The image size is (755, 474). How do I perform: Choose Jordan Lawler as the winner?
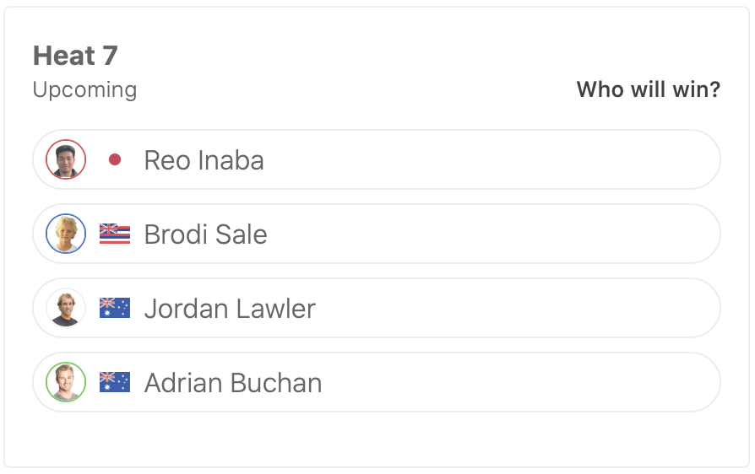pos(507,308)
